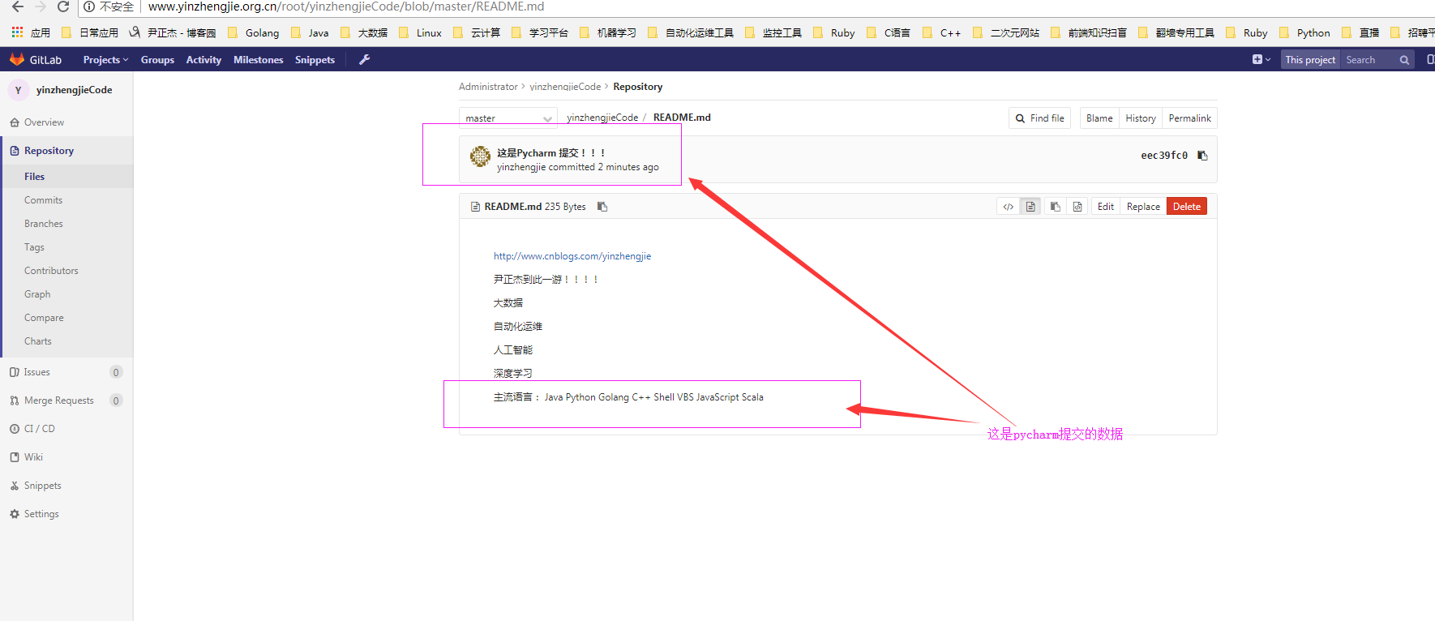Open the Merge Requests sidebar section

66,400
